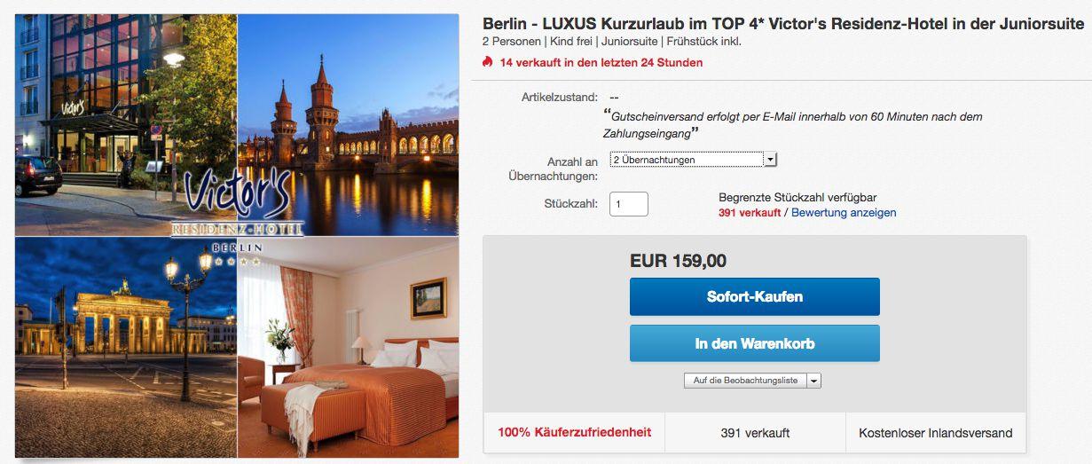Click the 100% Käuferzufriedenheit cell

574,433
